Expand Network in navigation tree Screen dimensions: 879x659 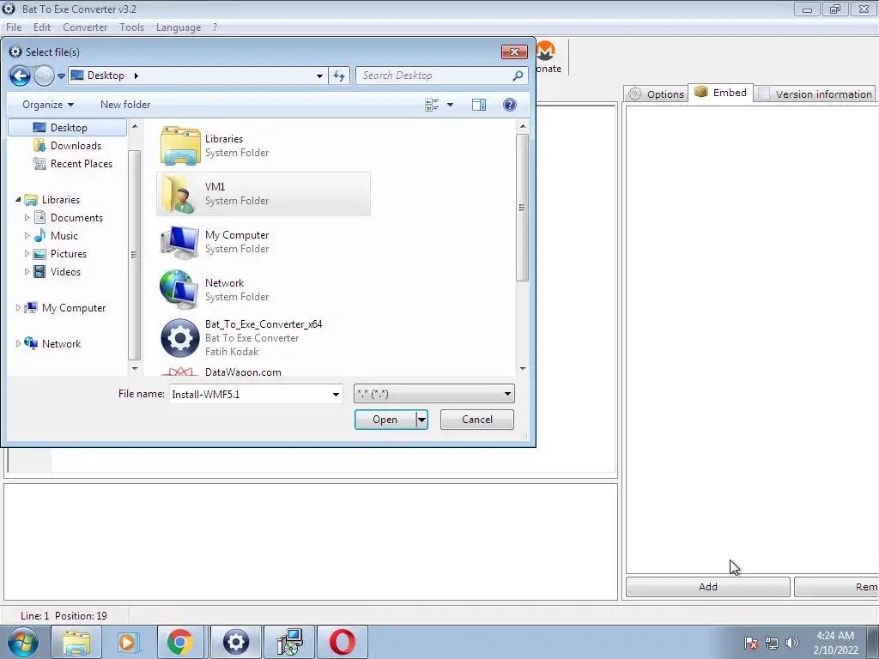click(x=18, y=343)
